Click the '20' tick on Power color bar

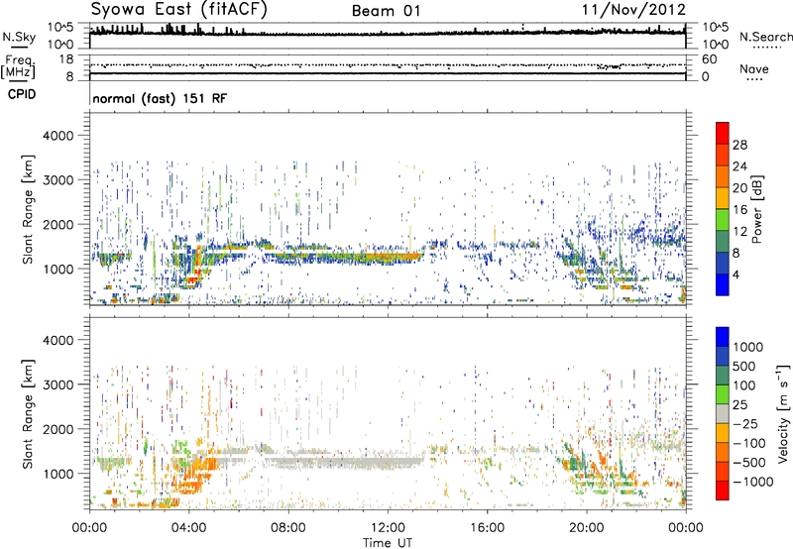tap(739, 188)
